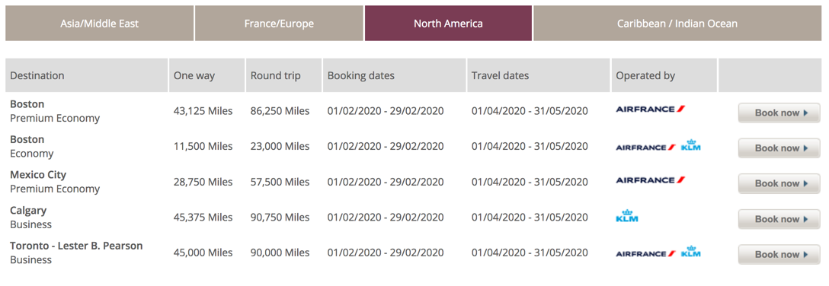Book the Boston Economy flight
829x286 pixels.
pos(779,148)
